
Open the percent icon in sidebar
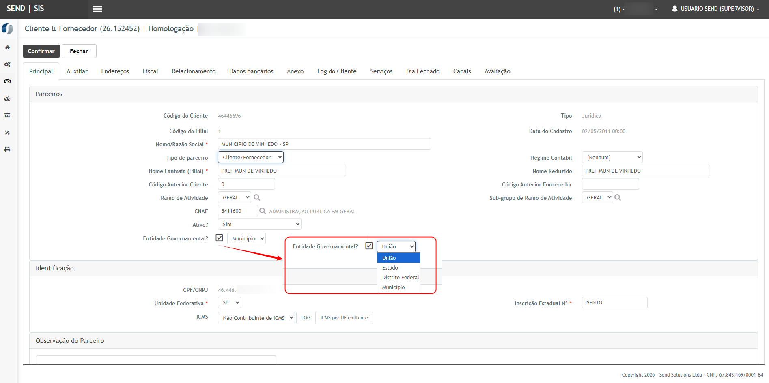pos(7,133)
